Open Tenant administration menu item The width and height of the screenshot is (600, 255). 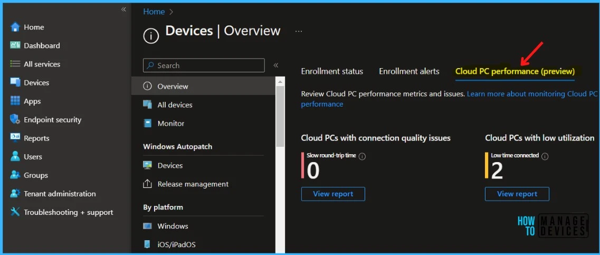pyautogui.click(x=60, y=194)
